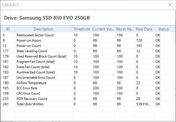Select the Power-on Count row
This screenshot has height=122, width=176.
87,46
